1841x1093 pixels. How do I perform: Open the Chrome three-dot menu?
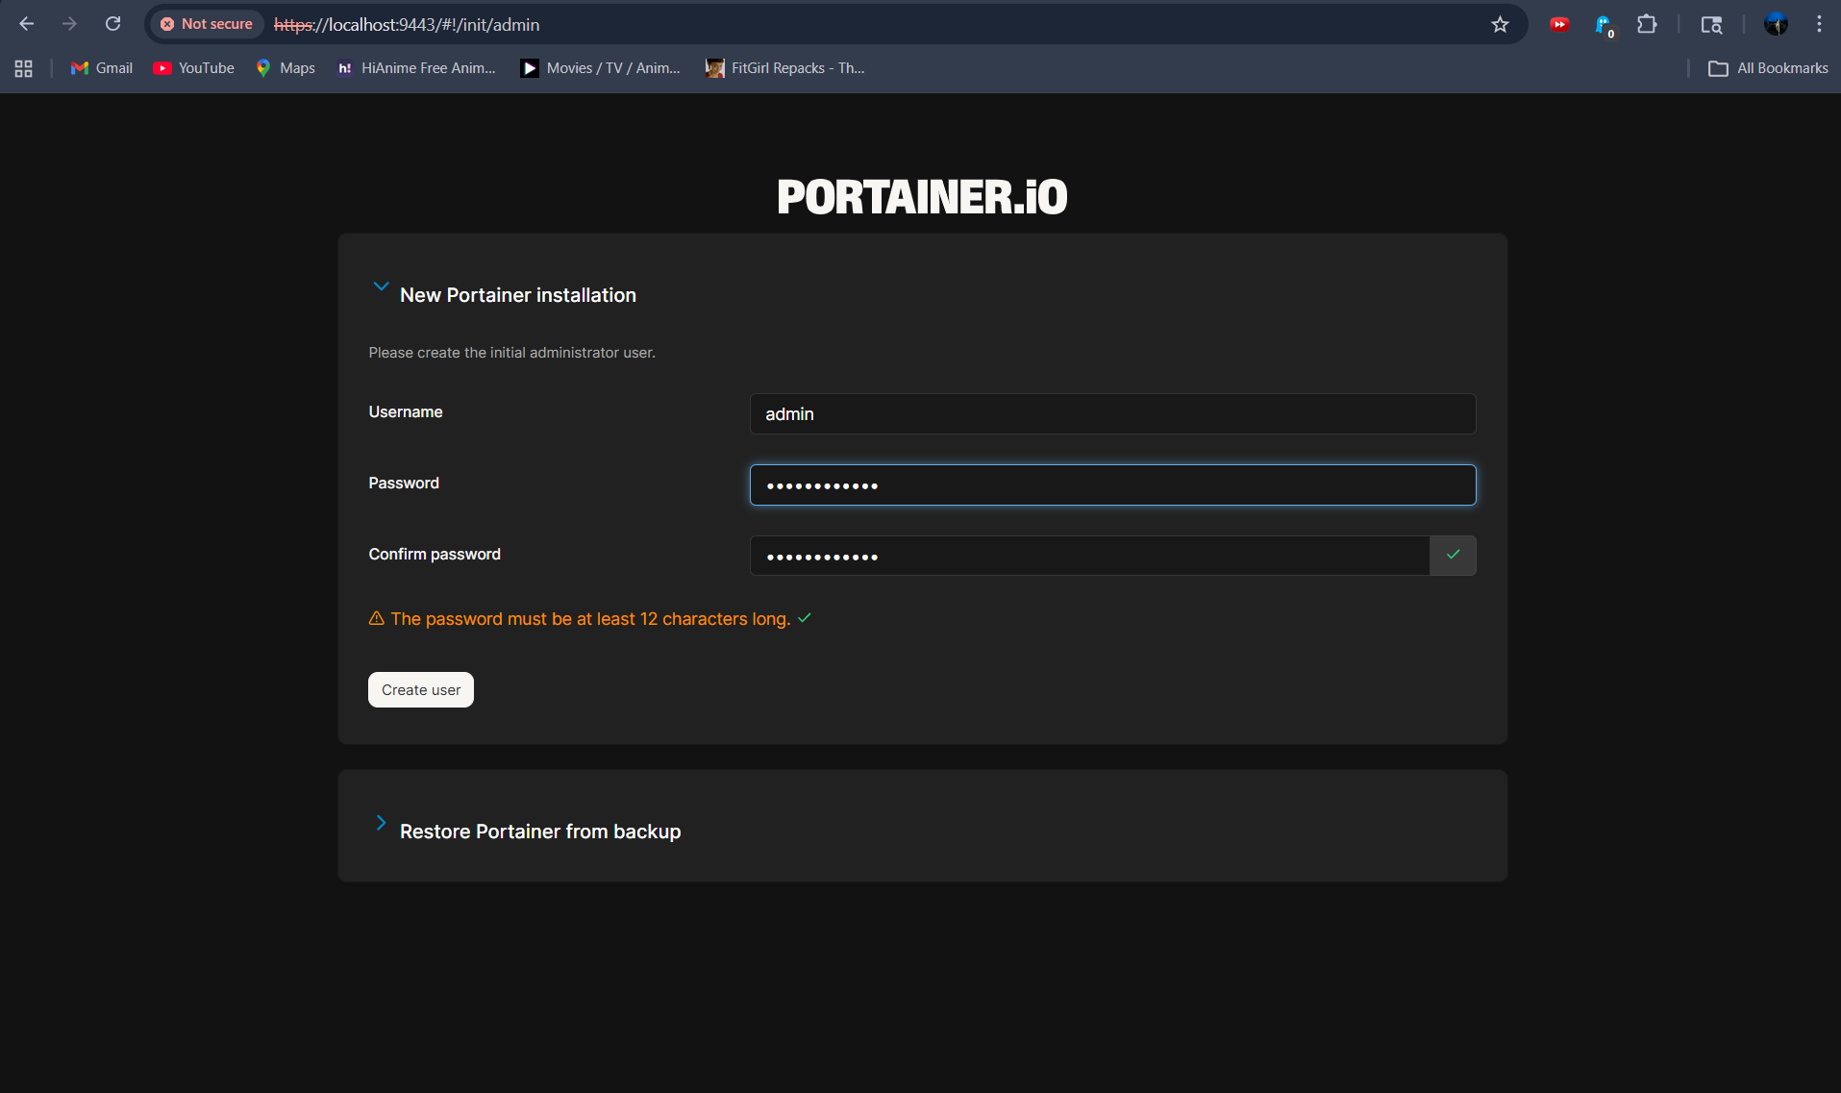1818,23
